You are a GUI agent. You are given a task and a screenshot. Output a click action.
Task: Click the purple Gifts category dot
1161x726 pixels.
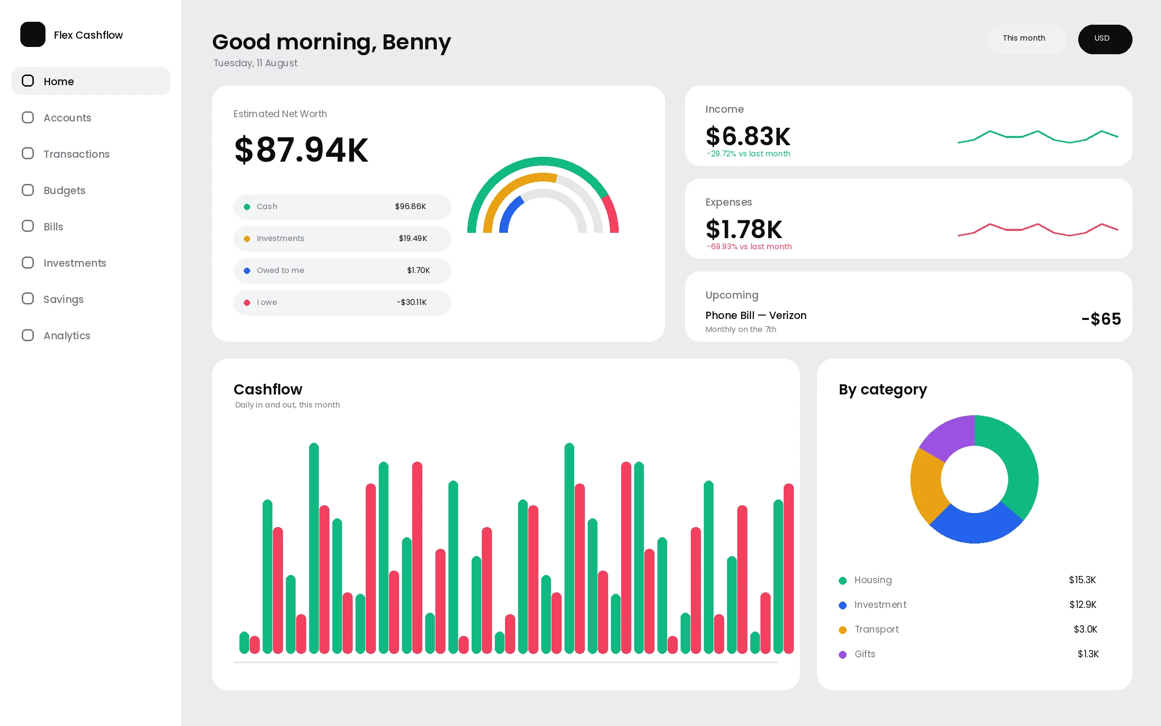843,654
